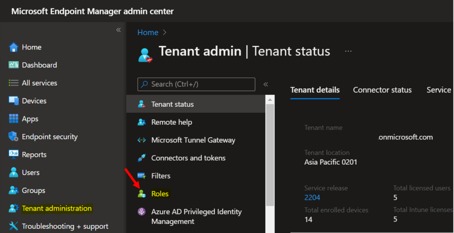Click the Total enrolled devices value 14
Image resolution: width=454 pixels, height=233 pixels.
(309, 219)
